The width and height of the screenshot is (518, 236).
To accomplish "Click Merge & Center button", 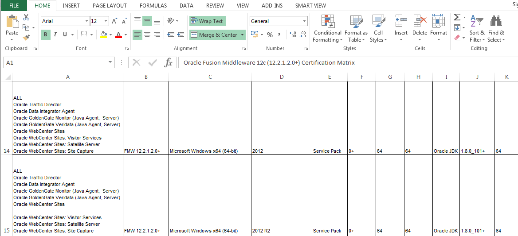I will tap(214, 35).
